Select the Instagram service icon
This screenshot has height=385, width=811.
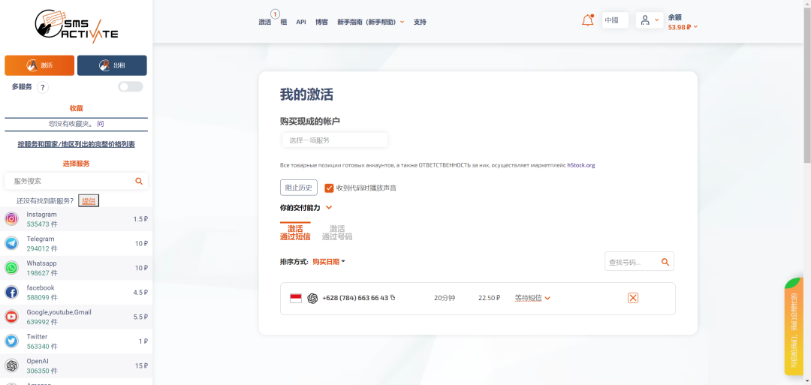click(x=11, y=218)
